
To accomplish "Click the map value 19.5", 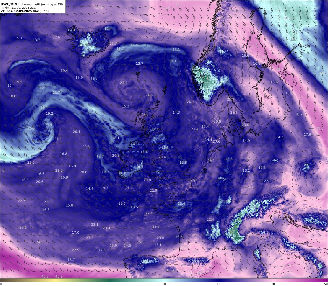I will point(19,82).
